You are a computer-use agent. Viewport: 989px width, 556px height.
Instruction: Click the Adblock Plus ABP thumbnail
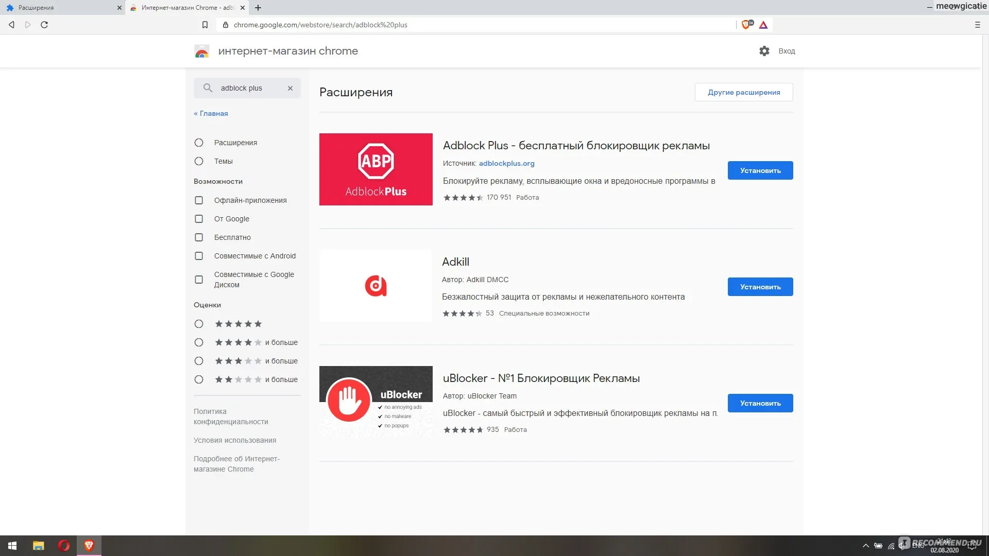tap(376, 169)
